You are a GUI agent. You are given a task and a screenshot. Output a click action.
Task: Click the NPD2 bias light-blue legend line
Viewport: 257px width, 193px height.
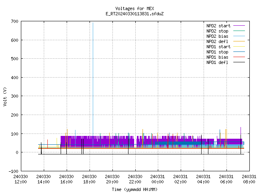(x=239, y=36)
